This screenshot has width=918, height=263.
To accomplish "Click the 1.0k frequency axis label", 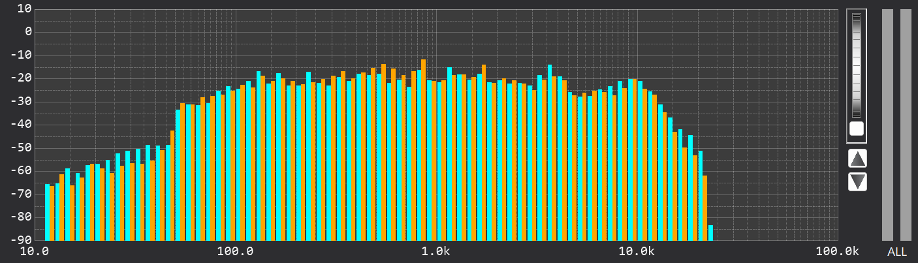I will click(436, 252).
